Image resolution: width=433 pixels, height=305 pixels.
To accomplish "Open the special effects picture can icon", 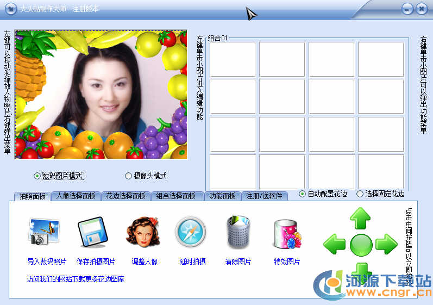I will 287,234.
